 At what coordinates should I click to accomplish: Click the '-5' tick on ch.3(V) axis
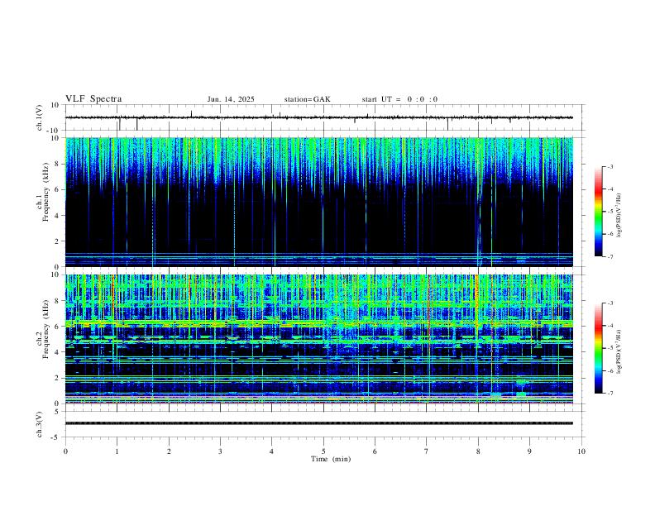tap(56, 437)
